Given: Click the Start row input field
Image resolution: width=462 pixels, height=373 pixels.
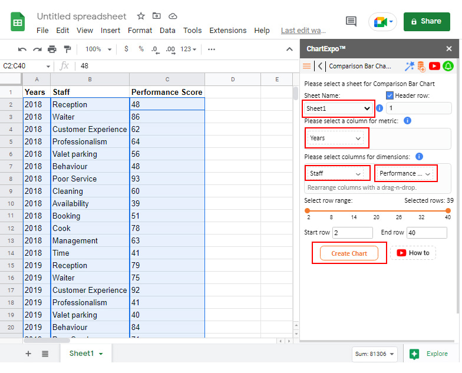Looking at the screenshot, I should click(x=352, y=232).
